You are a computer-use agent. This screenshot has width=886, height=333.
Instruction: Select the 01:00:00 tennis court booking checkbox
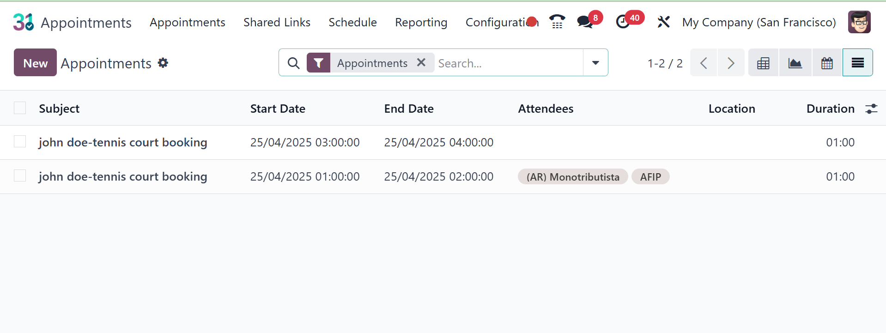[x=20, y=176]
